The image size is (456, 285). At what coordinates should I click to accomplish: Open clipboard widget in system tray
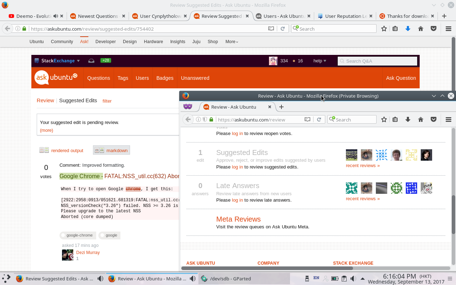[x=344, y=279]
